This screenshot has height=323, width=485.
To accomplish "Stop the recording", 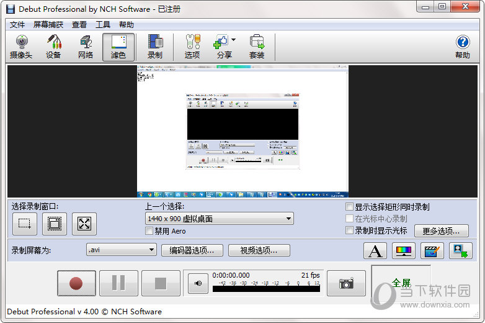I will tap(161, 283).
